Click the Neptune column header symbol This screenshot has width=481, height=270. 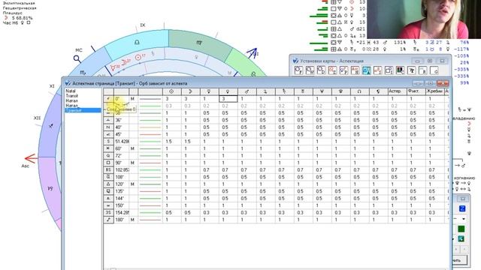click(x=322, y=91)
